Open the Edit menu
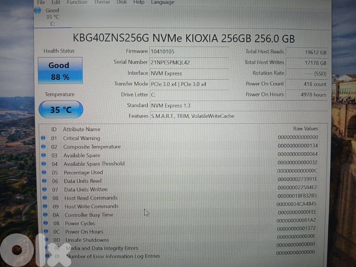Viewport: 356px width, 267px height. [56, 3]
